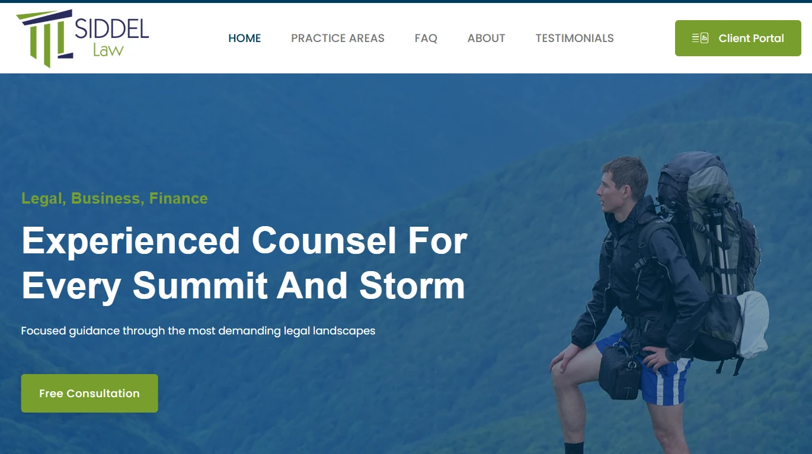The width and height of the screenshot is (812, 454).
Task: Click the document icon in Client Portal button
Action: point(700,38)
